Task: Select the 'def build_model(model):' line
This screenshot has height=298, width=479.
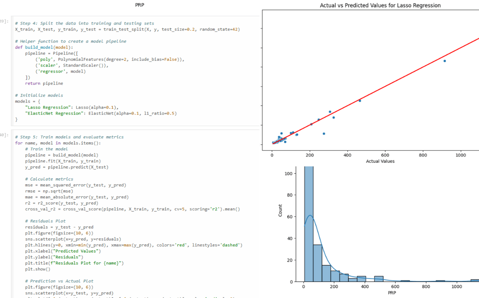Action: (x=44, y=47)
